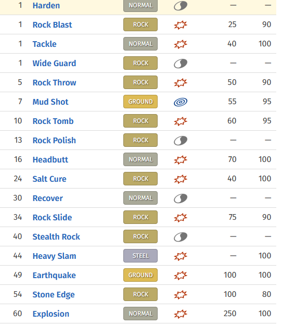
Task: Open the Earthquake move page
Action: [x=54, y=275]
